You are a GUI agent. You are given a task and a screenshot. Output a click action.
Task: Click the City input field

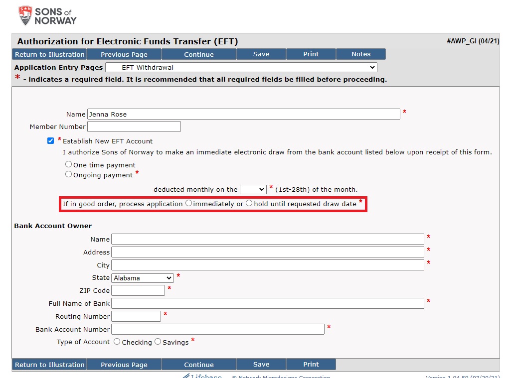(268, 265)
